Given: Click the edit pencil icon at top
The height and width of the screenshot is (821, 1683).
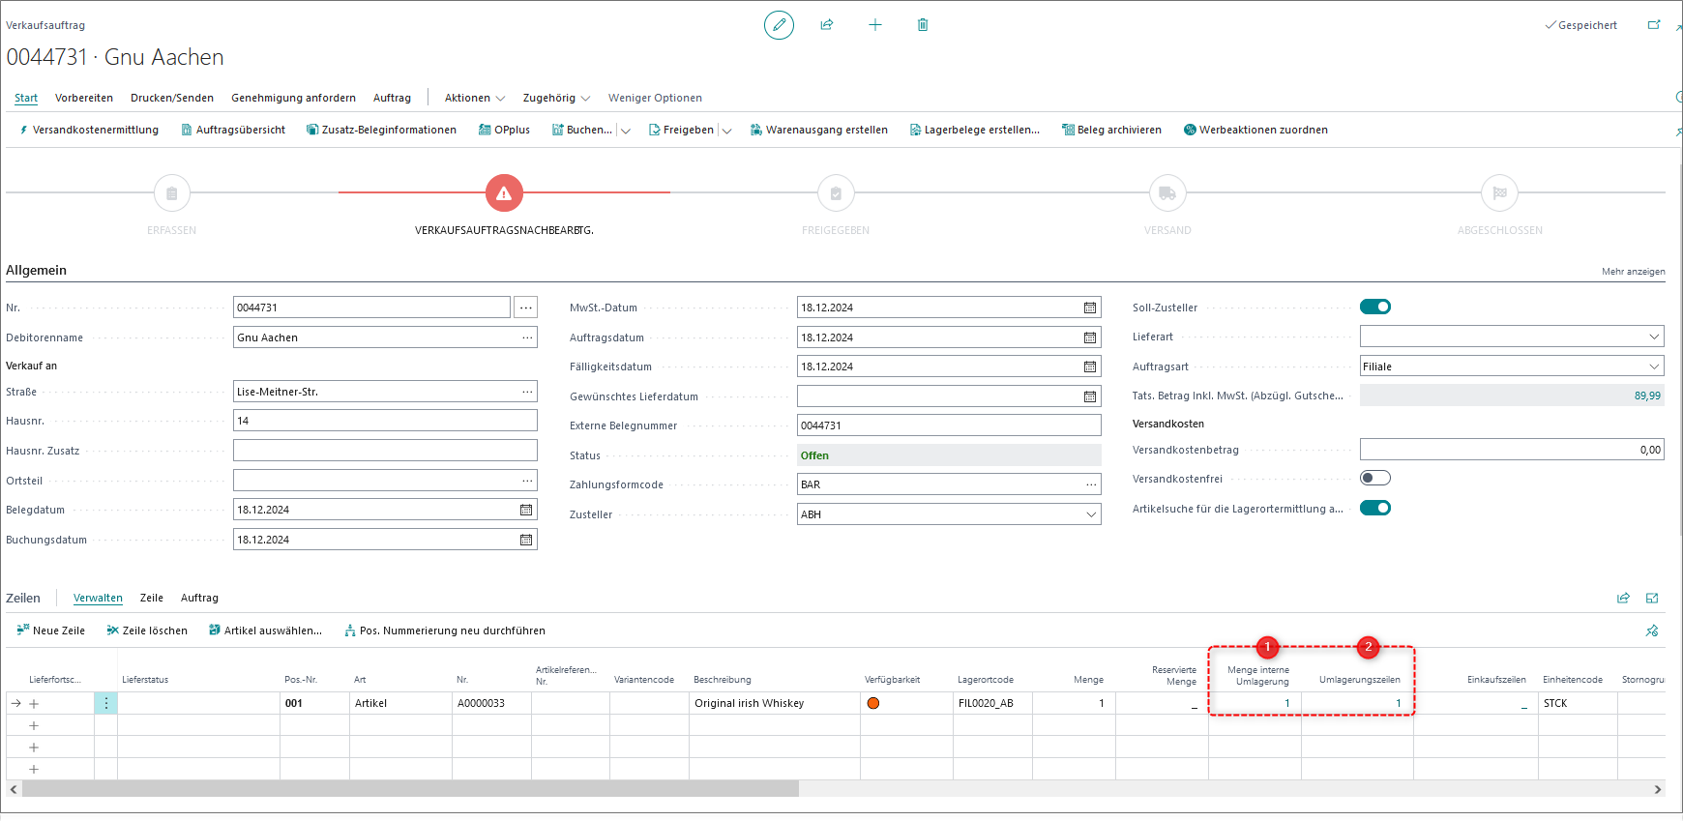Looking at the screenshot, I should click(x=779, y=25).
